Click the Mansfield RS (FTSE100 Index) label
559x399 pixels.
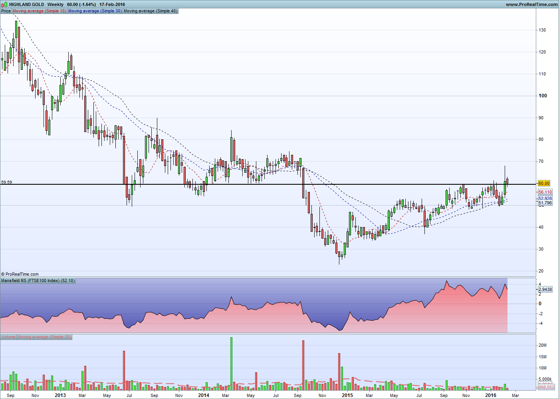[x=38, y=280]
